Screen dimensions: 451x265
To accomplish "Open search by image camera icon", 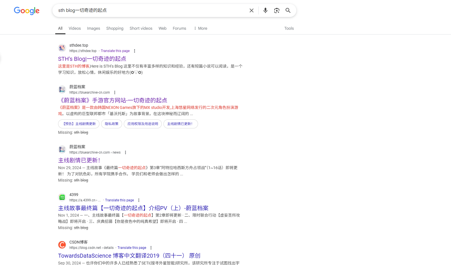I will [277, 10].
